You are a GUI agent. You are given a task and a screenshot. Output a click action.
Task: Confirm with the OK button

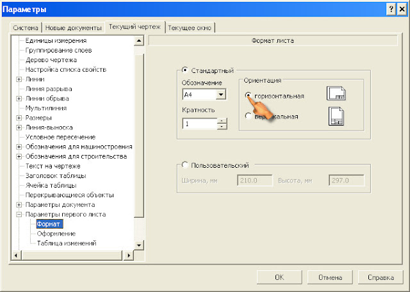pos(279,277)
